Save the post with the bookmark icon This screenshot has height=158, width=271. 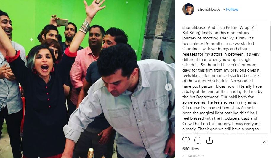[x=264, y=140]
